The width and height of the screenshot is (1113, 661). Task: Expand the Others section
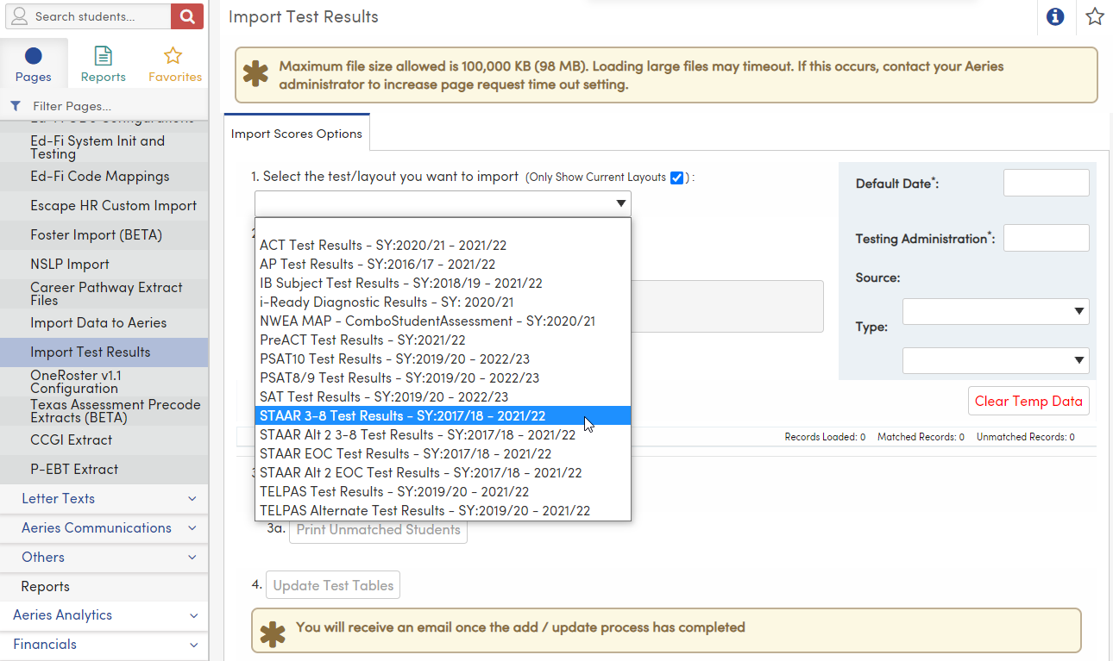click(x=104, y=558)
